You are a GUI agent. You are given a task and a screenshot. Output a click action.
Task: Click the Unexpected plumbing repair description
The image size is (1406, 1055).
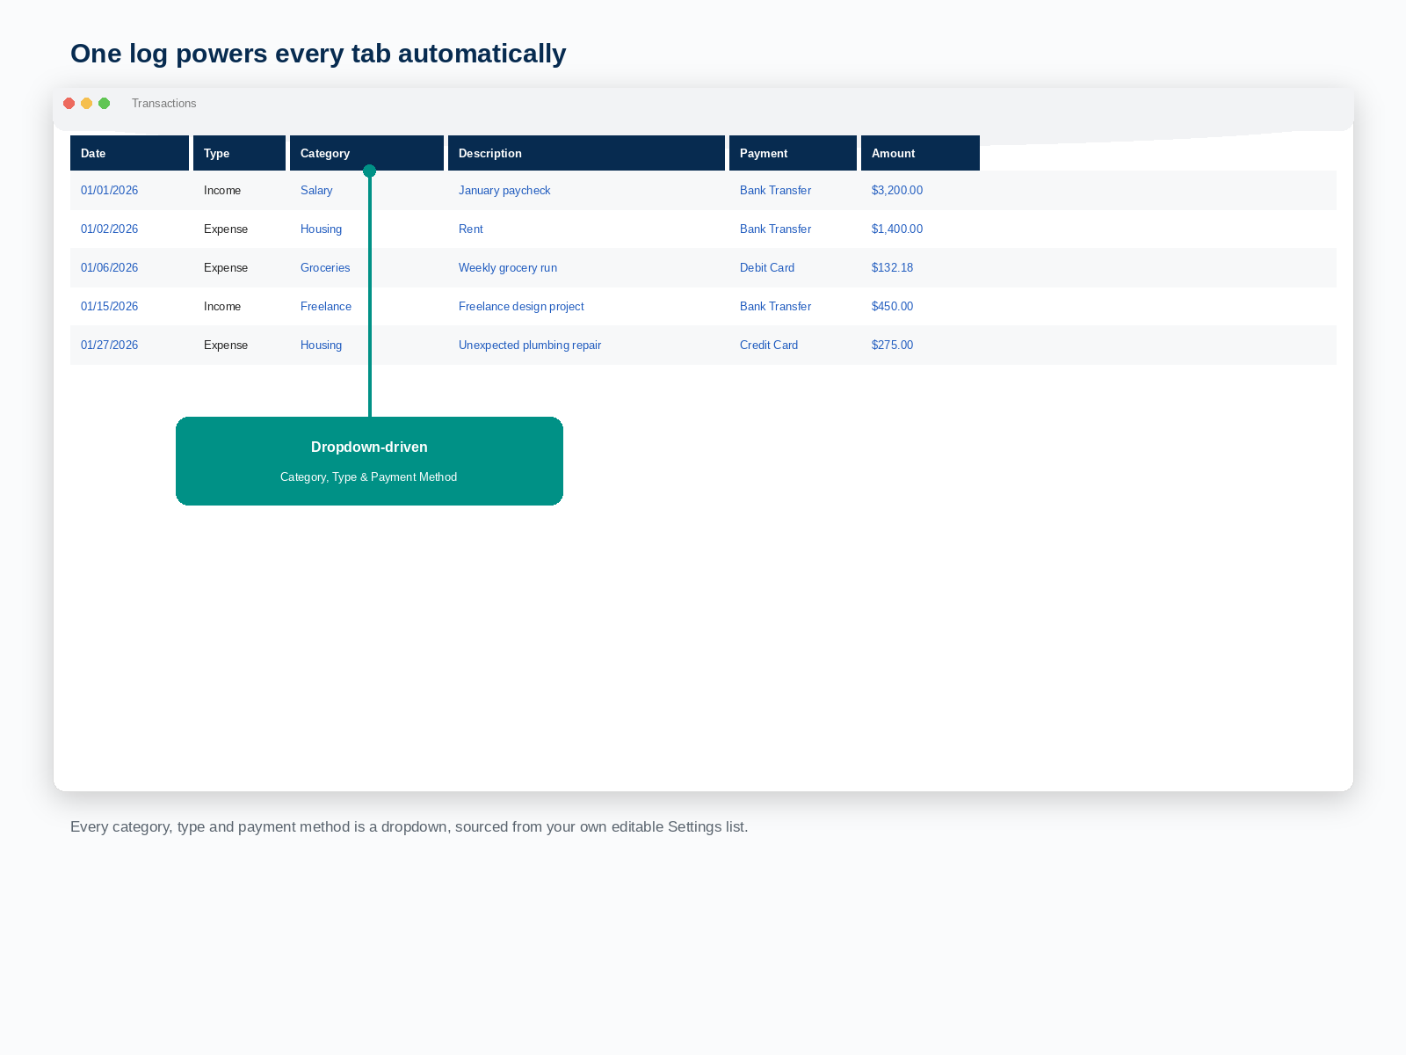coord(530,346)
